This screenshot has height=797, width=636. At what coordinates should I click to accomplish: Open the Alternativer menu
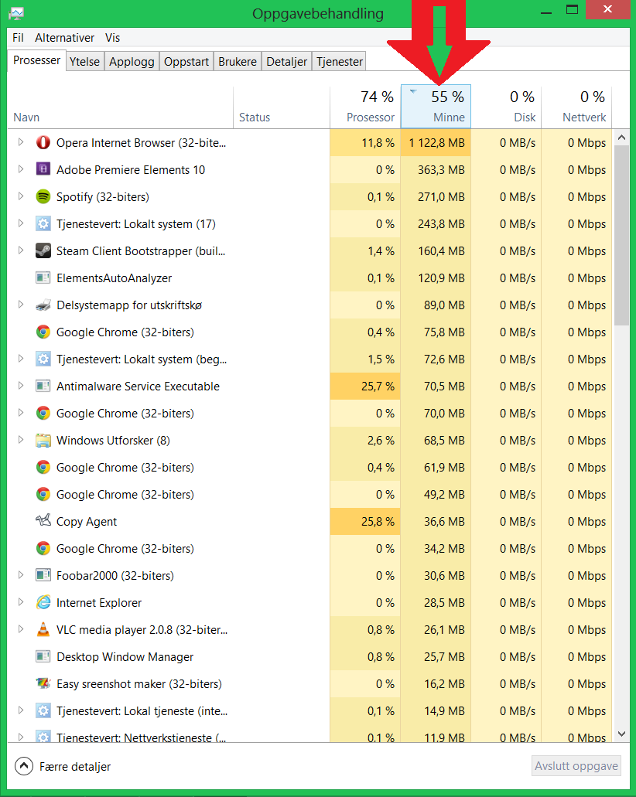[x=65, y=38]
